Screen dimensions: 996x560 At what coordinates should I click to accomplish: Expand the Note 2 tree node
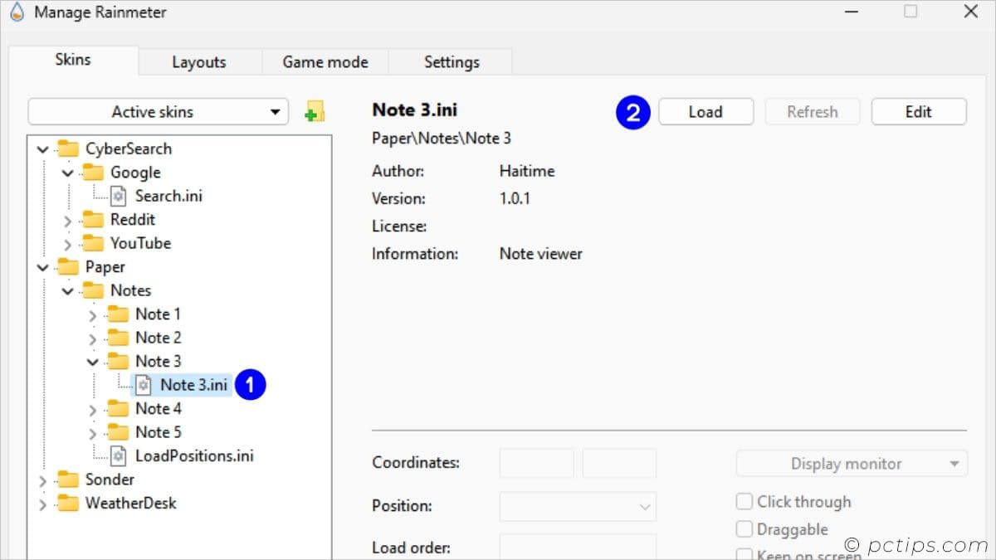coord(93,339)
